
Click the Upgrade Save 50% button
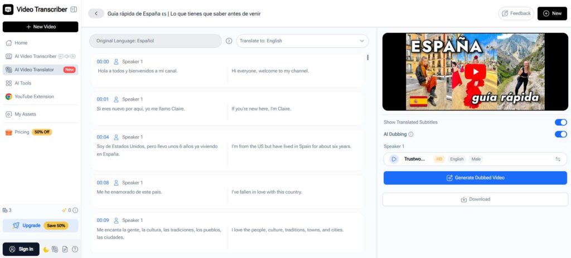(x=40, y=225)
